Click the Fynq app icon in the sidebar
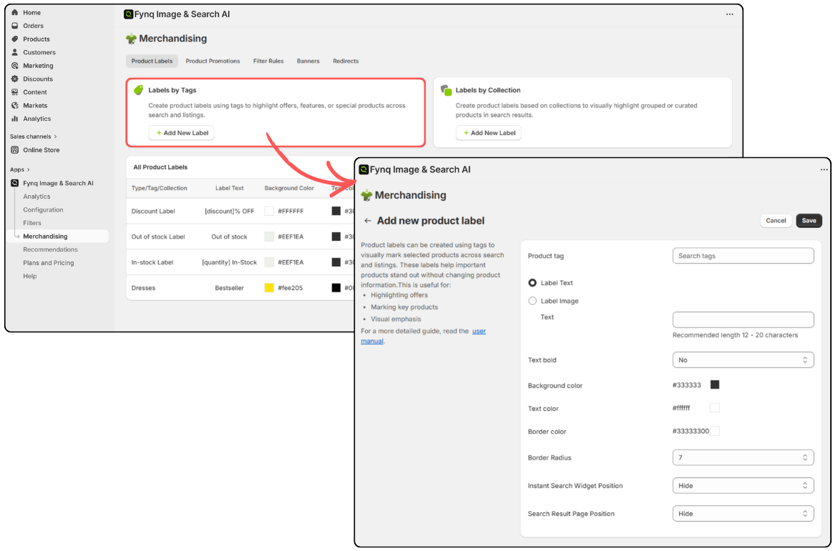 [15, 183]
